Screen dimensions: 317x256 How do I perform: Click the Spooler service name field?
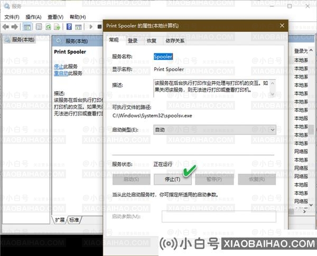pos(163,56)
